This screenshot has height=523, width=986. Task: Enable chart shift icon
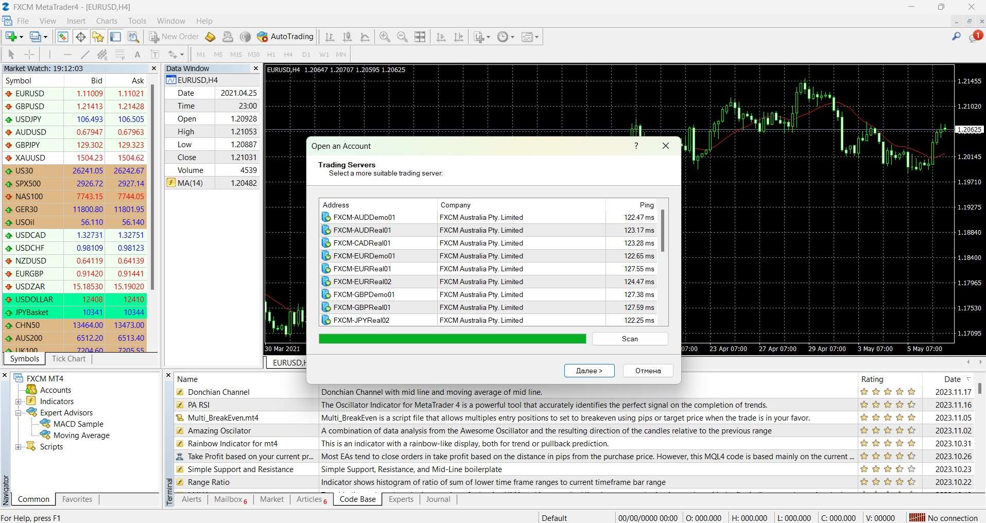(458, 37)
